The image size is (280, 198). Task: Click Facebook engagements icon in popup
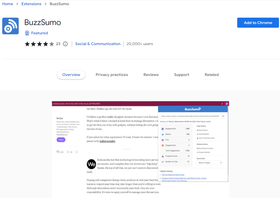163,129
